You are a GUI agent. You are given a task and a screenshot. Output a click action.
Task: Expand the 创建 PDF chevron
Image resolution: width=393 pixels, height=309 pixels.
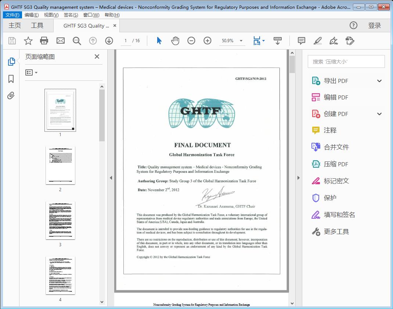(379, 114)
